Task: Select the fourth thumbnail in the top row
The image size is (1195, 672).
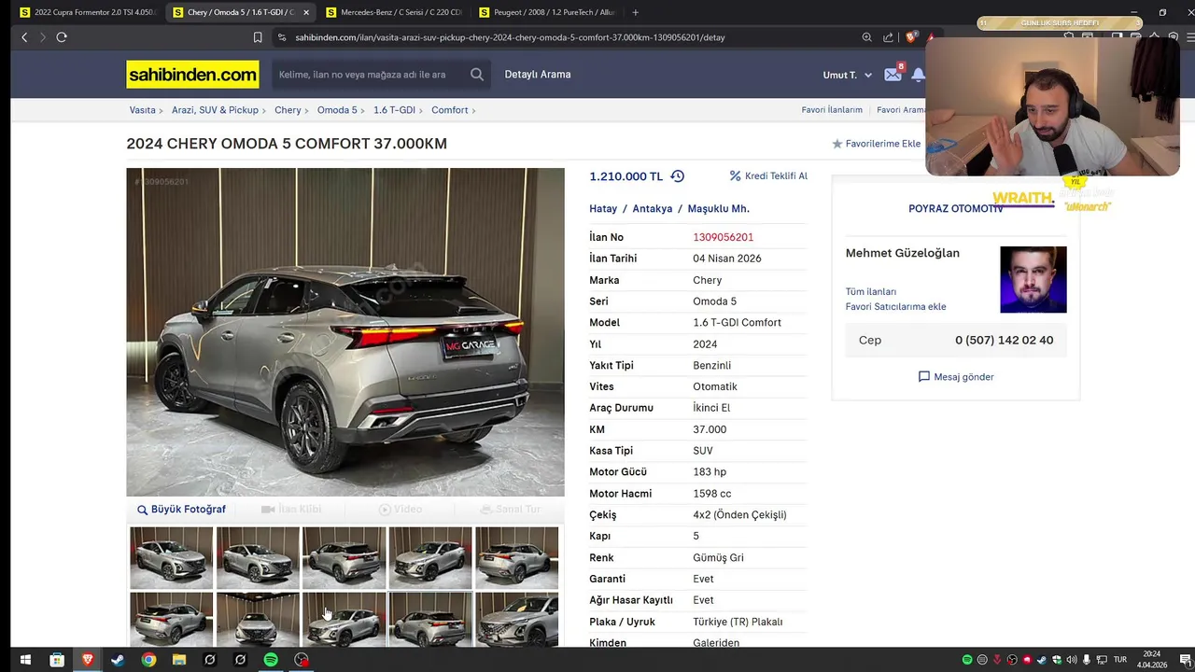Action: [430, 557]
